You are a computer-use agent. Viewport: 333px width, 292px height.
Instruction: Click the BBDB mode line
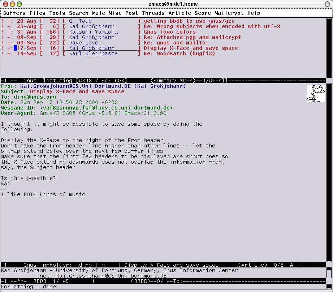click(x=163, y=281)
